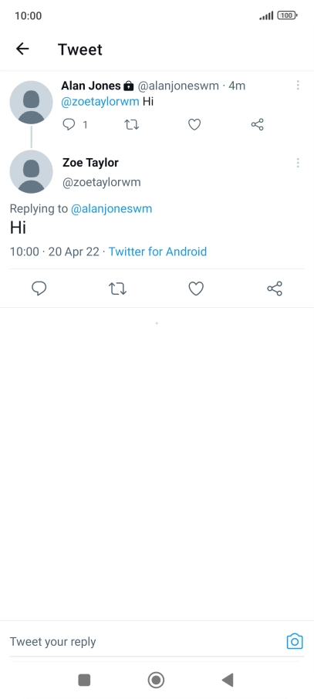Tap the Android home button
This screenshot has width=314, height=699.
click(156, 680)
